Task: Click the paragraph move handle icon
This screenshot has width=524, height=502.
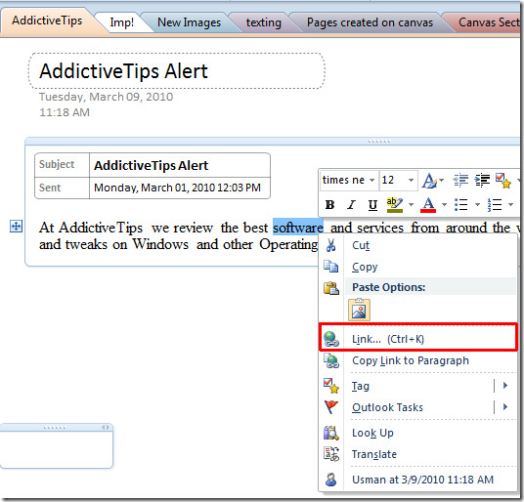Action: pos(16,227)
